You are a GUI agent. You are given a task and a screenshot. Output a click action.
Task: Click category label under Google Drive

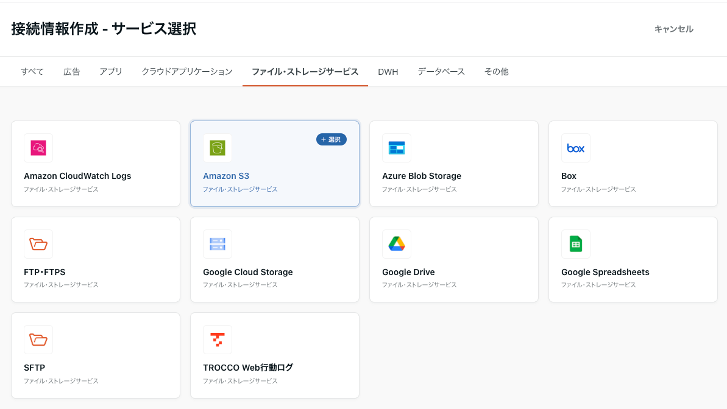point(420,285)
